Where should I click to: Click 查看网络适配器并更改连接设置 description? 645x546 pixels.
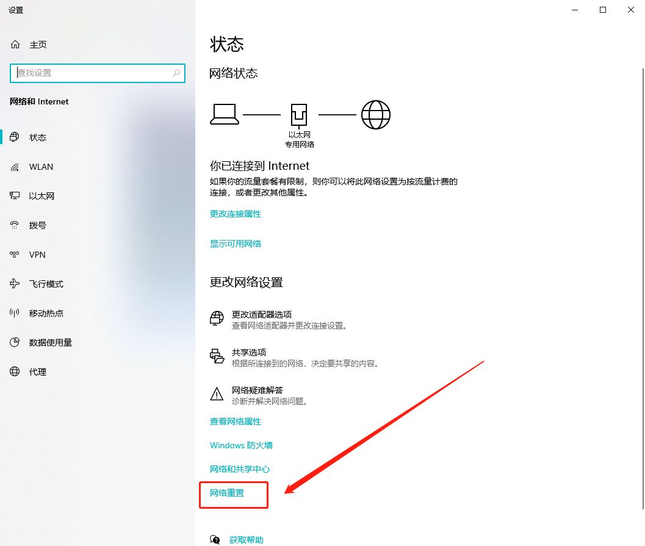pos(290,326)
